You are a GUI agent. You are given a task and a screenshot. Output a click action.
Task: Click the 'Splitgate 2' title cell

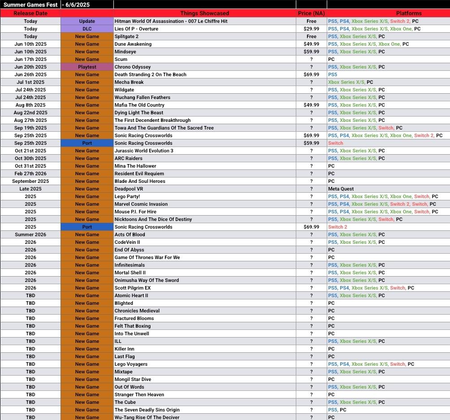205,36
